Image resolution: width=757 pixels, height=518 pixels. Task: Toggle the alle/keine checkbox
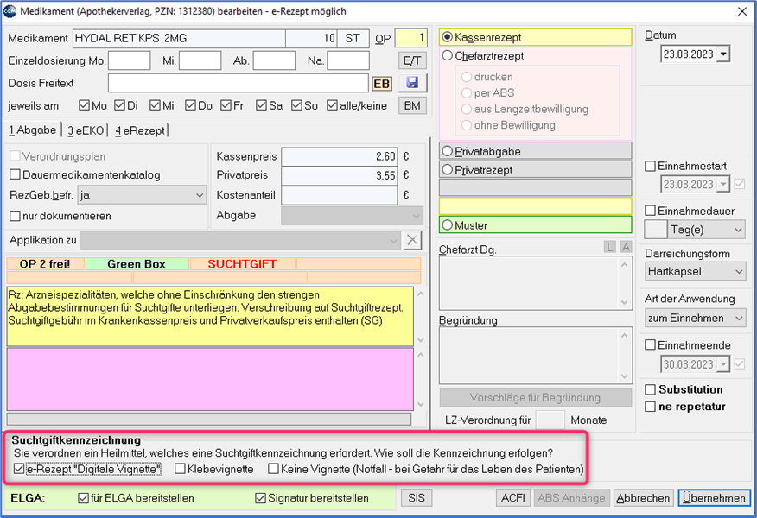332,105
